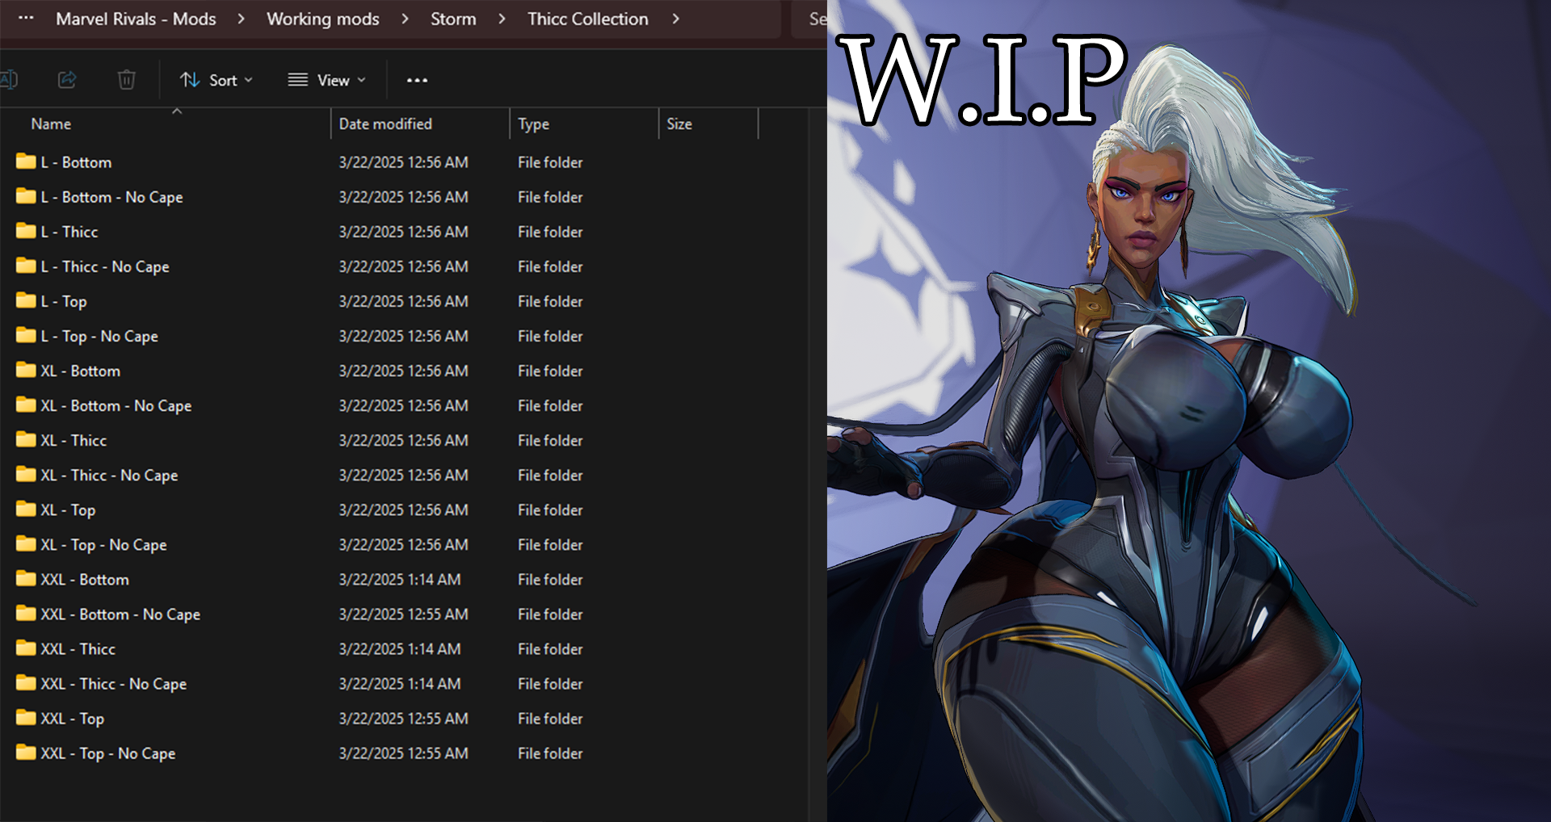This screenshot has height=822, width=1551.
Task: Click the 12:55 AM date of XXL - Top
Action: click(403, 718)
